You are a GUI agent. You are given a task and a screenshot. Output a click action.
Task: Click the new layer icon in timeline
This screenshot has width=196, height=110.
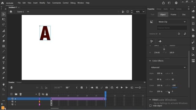click(11, 94)
